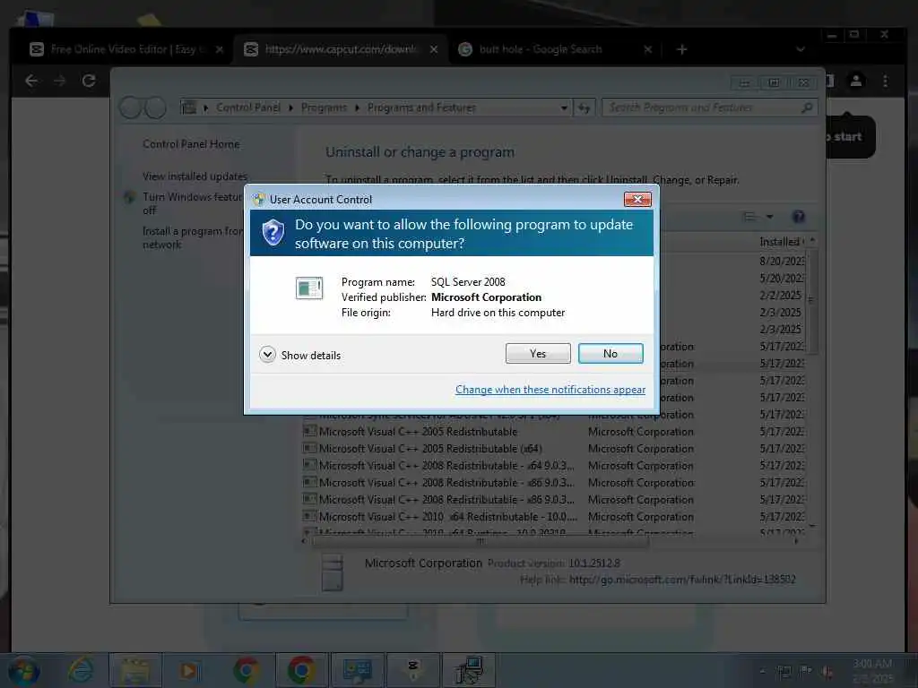Screen dimensions: 918x688
Task: Click the network tray icon
Action: point(784,671)
